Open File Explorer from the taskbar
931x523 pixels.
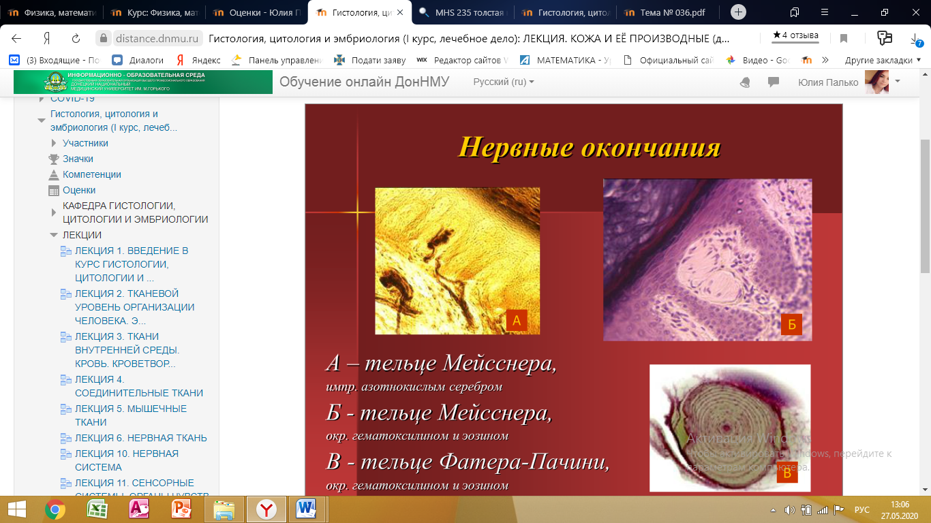224,509
